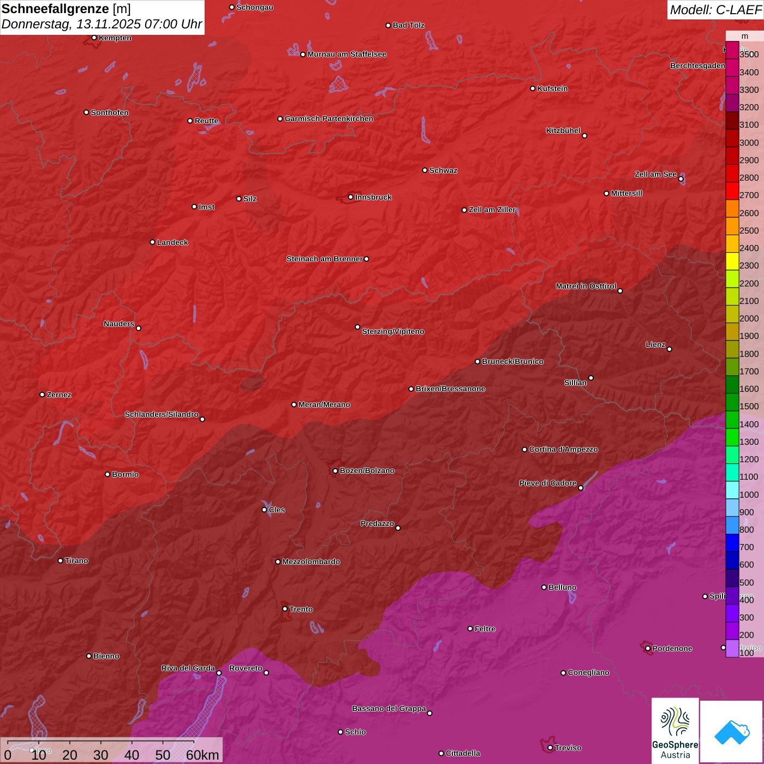Click the Silz label
The image size is (764, 764).
[x=250, y=199]
